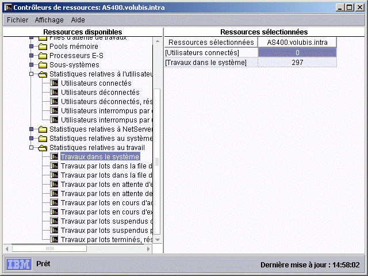Click the icon beside Travaux par lots en attente de
The height and width of the screenshot is (276, 368).
(54, 193)
